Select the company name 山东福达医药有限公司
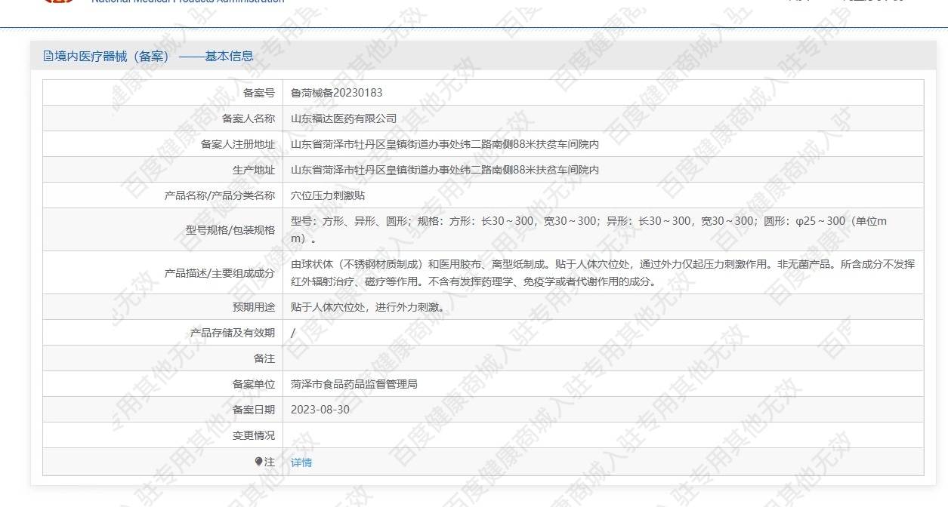The image size is (948, 507). tap(344, 118)
